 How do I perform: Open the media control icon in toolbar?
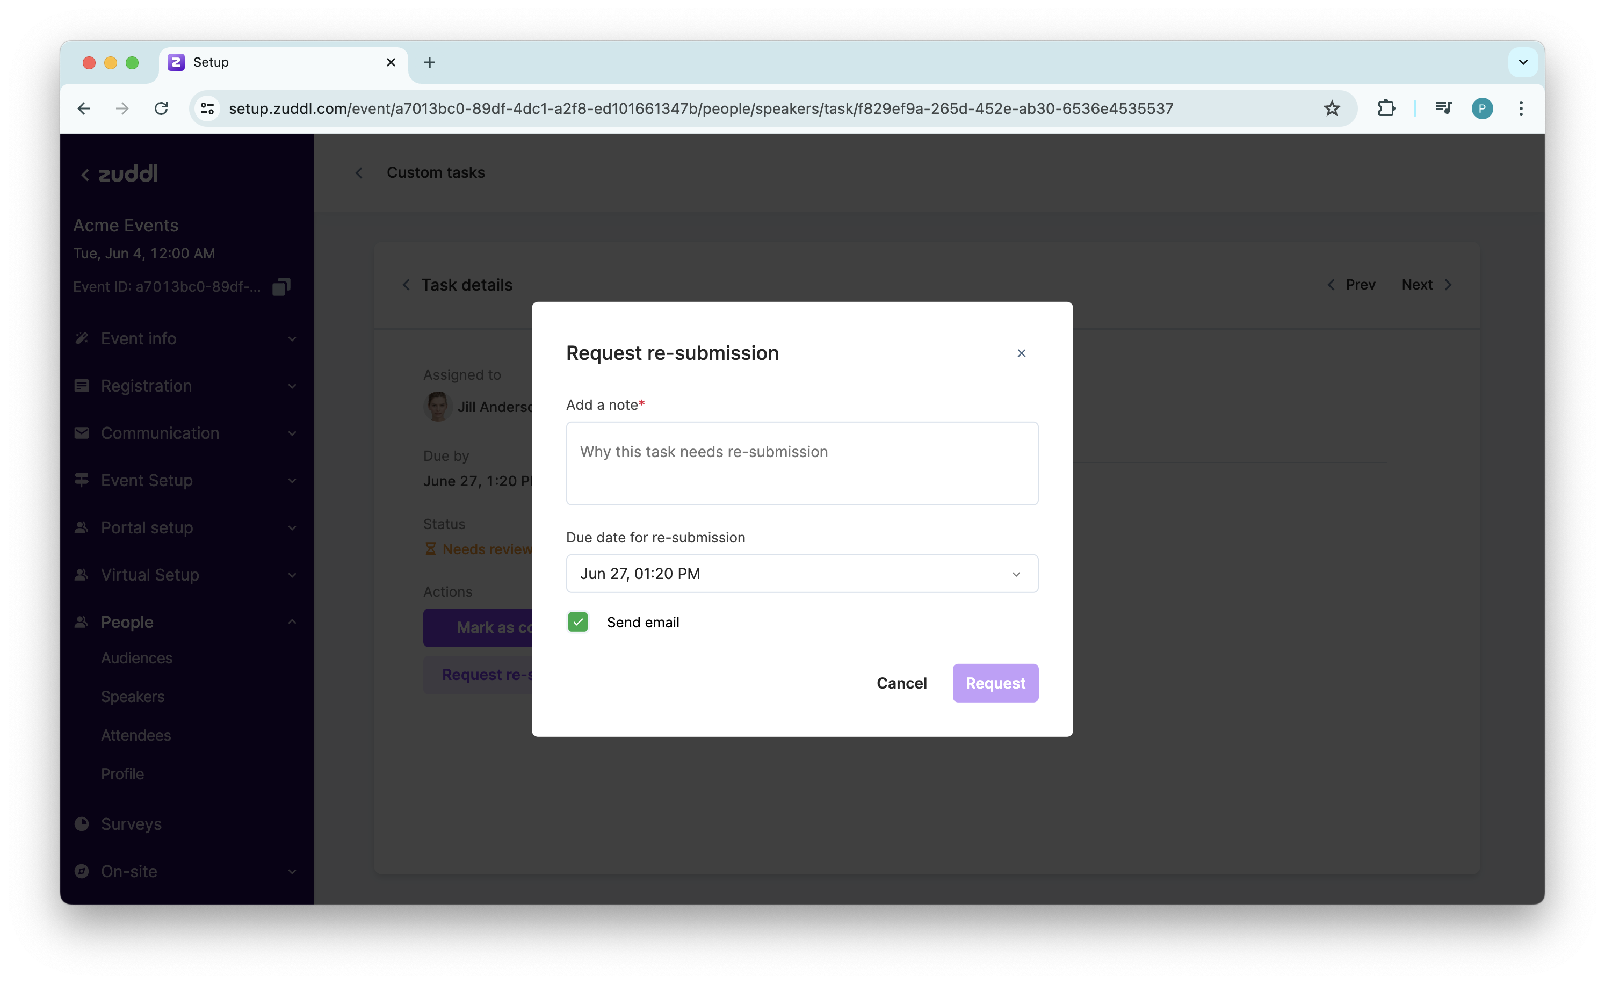click(x=1443, y=108)
